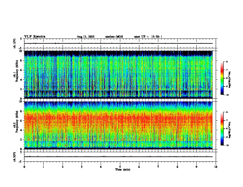This screenshot has height=187, width=243.
Task: Click inside the ch.2 spectrogram panel
Action: 118,125
